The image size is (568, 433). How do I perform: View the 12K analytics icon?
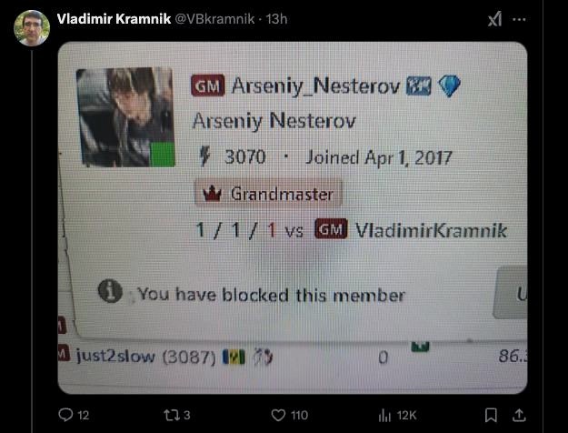click(x=397, y=415)
